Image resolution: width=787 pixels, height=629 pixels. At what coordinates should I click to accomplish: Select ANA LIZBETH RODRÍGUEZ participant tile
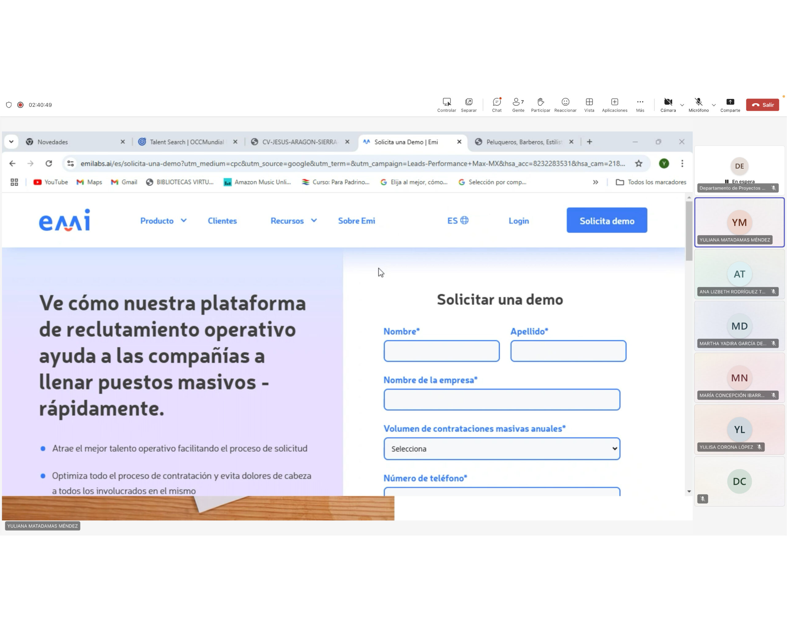(x=739, y=274)
